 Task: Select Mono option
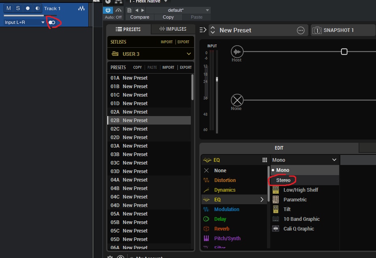[x=305, y=170]
